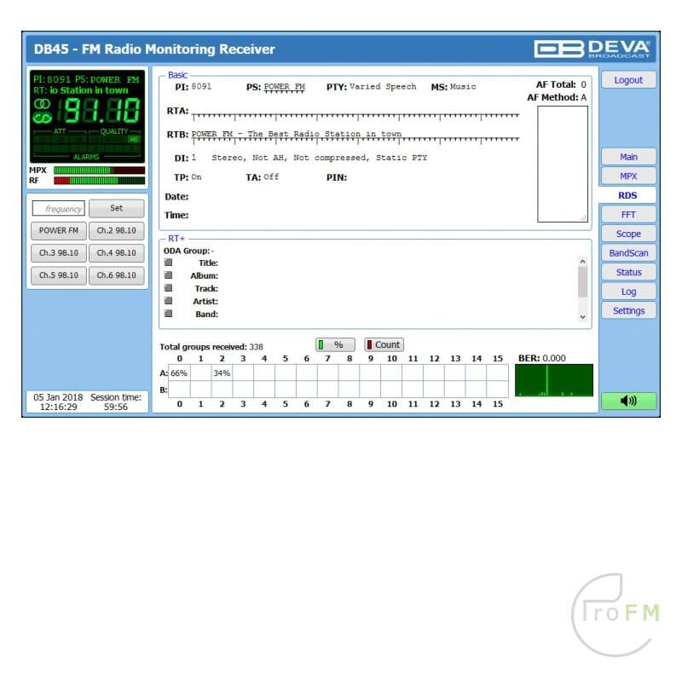Click the frequency input field

tap(59, 208)
